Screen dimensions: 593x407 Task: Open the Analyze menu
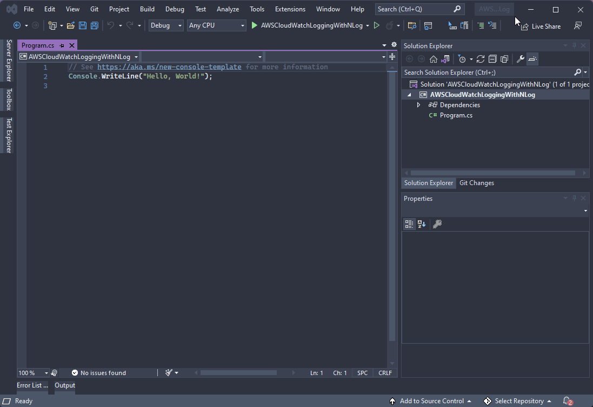[x=228, y=9]
